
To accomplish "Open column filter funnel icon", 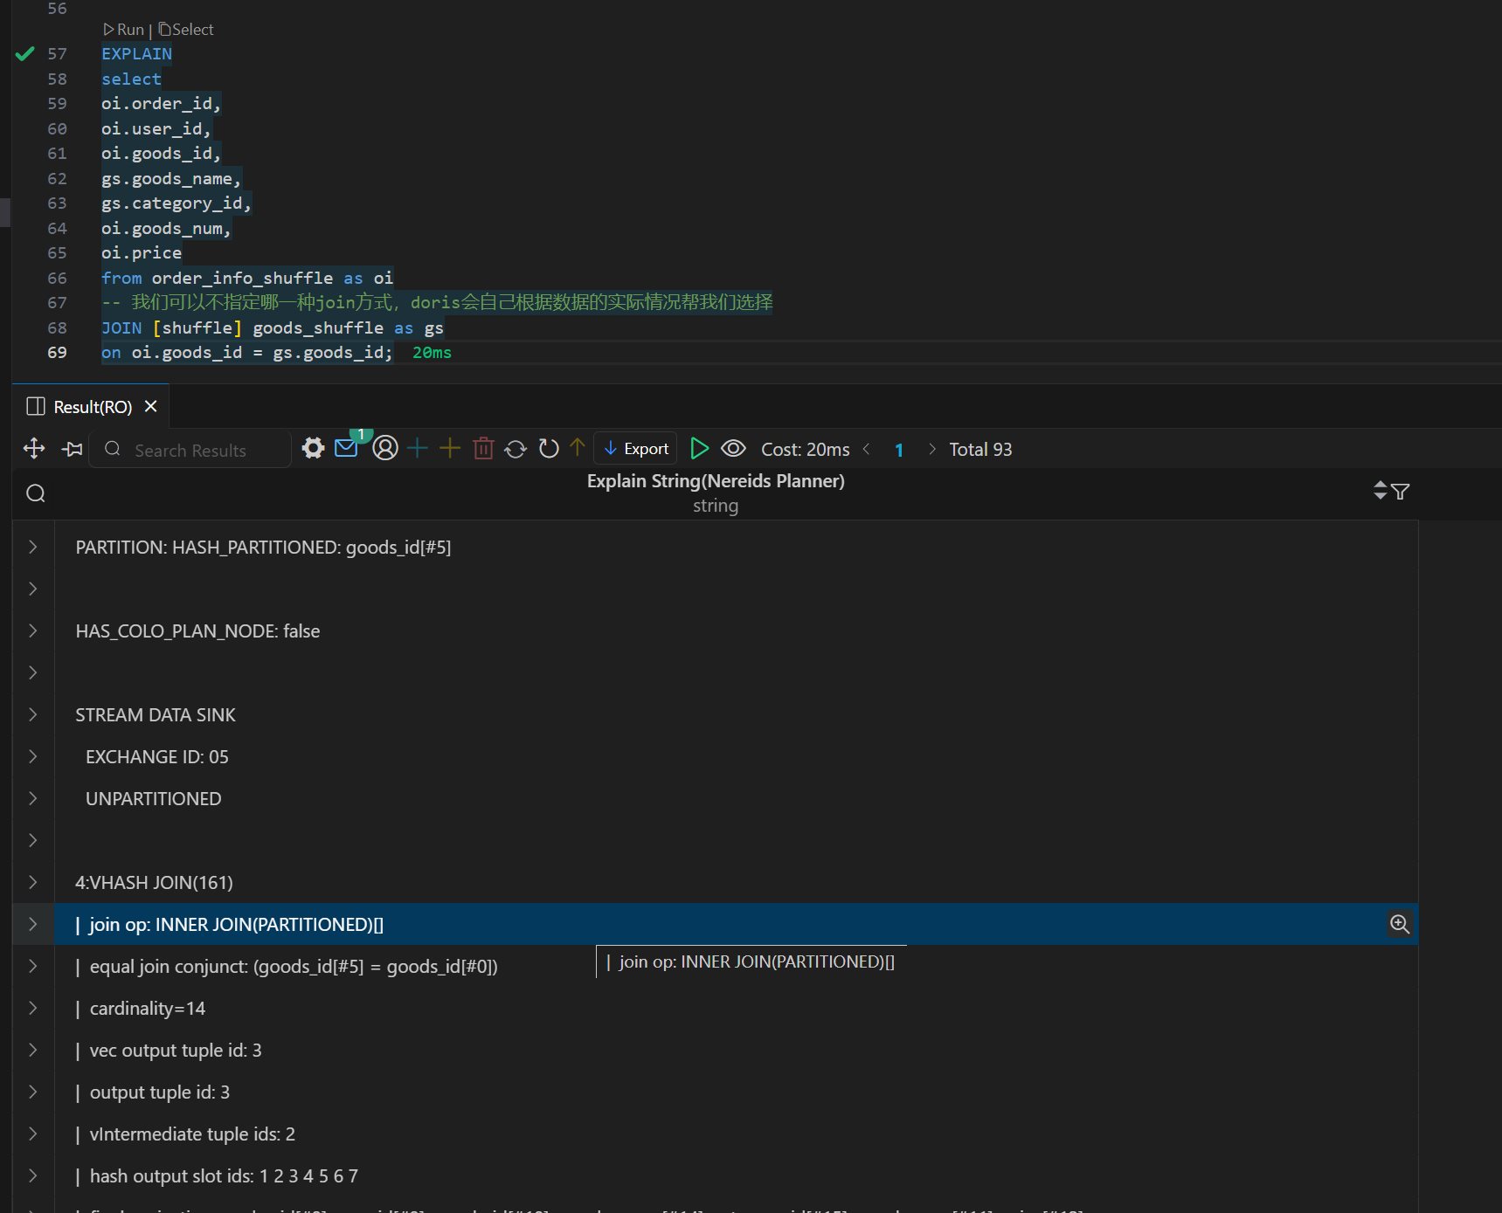I will pos(1400,492).
